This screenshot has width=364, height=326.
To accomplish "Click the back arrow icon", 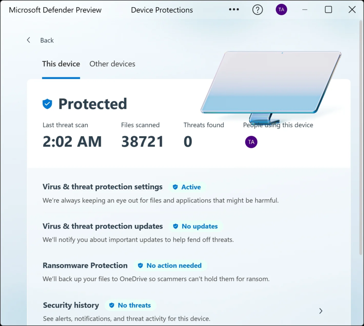I will [28, 40].
